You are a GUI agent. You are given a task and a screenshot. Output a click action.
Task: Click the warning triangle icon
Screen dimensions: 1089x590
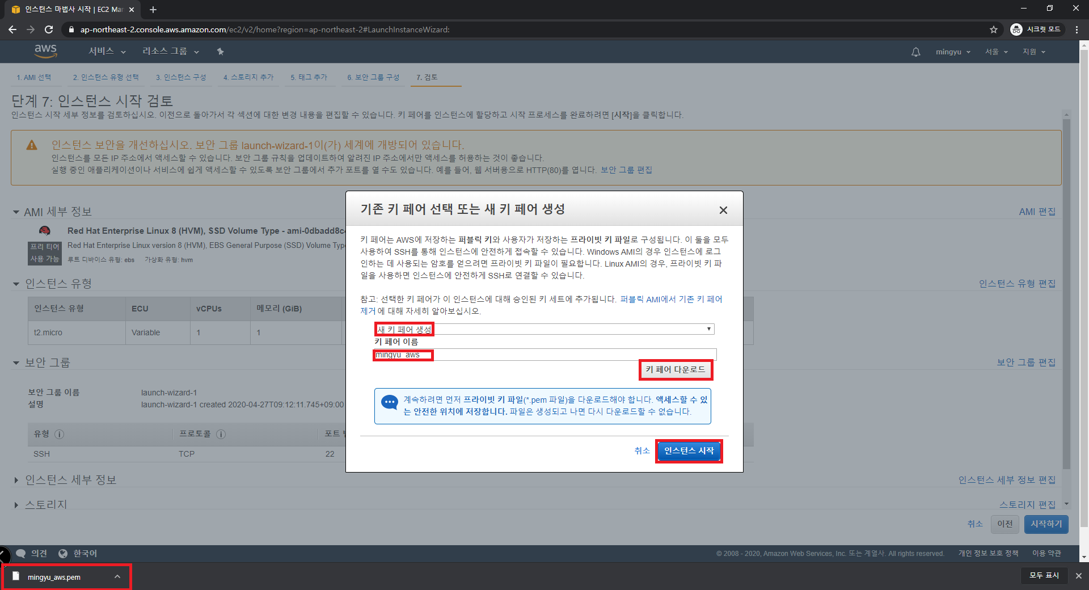[x=32, y=145]
